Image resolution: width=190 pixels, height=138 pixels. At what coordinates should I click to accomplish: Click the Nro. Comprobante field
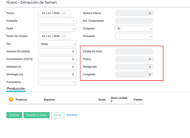tap(134, 21)
